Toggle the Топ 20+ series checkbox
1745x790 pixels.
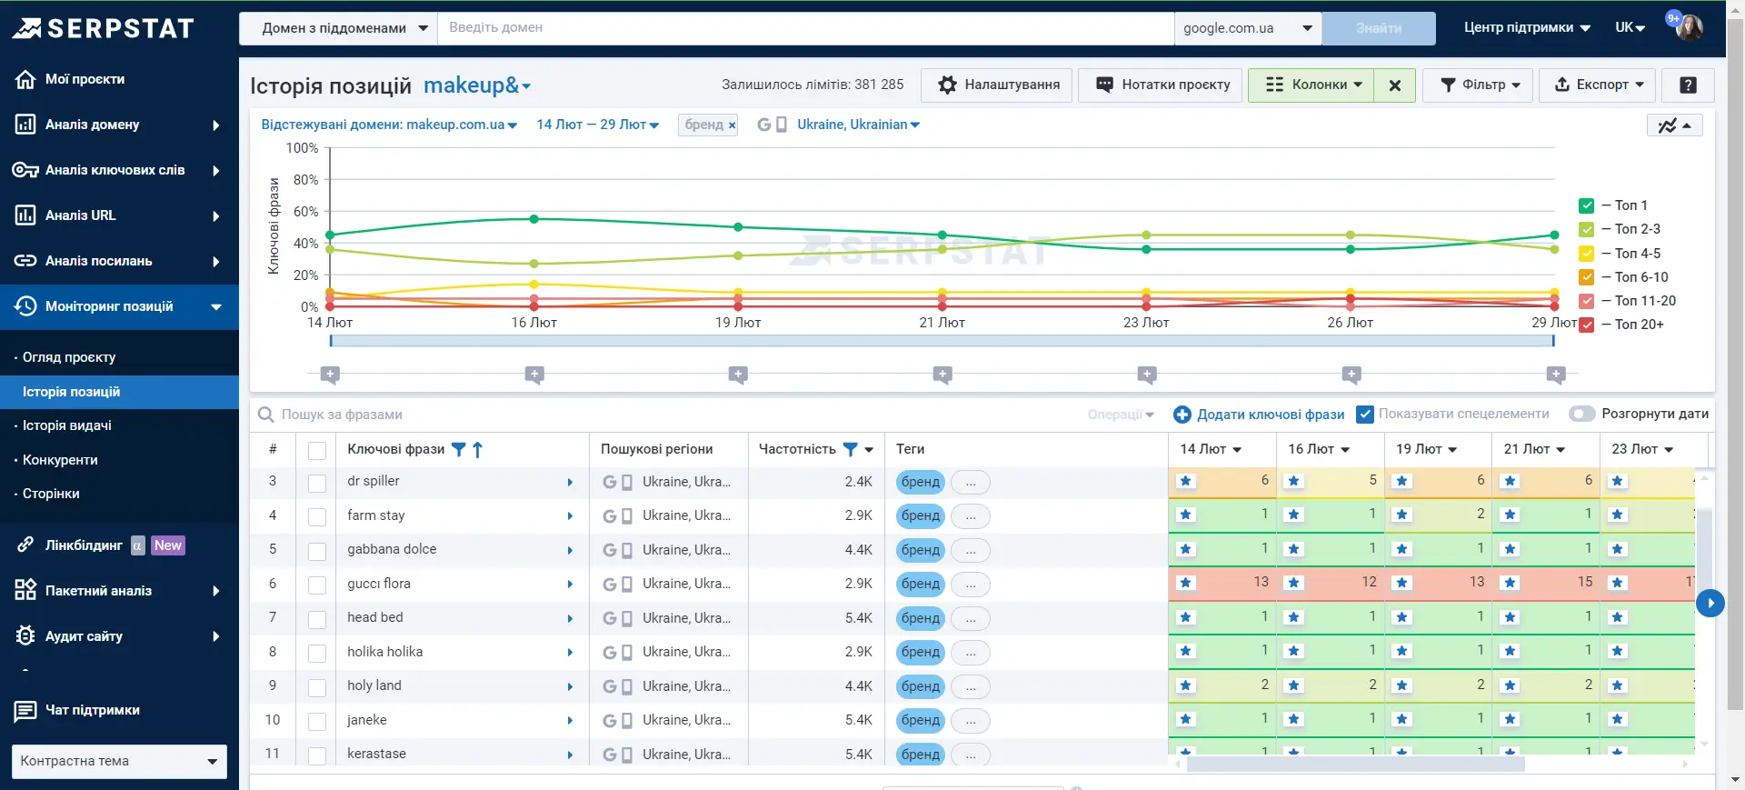[x=1587, y=325]
